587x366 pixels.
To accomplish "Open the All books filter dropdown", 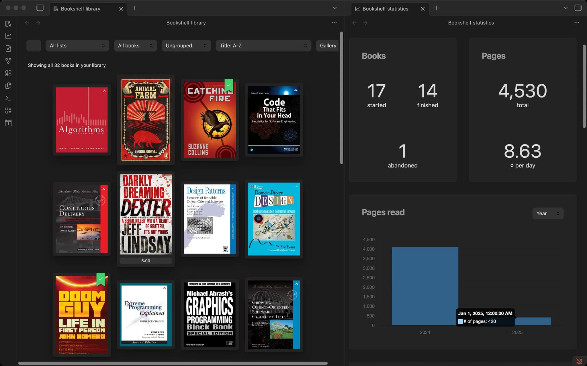I will coord(135,45).
